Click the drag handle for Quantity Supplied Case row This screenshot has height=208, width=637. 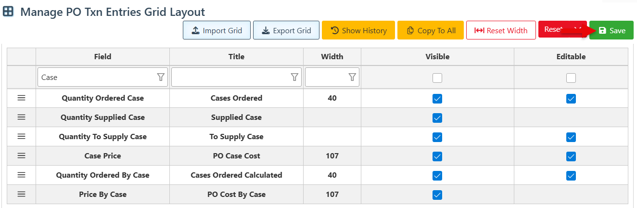tap(21, 117)
